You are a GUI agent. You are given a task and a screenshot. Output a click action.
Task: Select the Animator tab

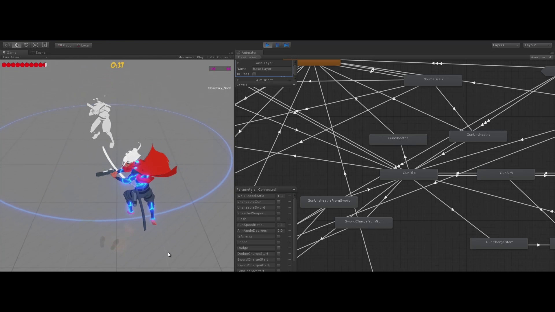(x=249, y=52)
